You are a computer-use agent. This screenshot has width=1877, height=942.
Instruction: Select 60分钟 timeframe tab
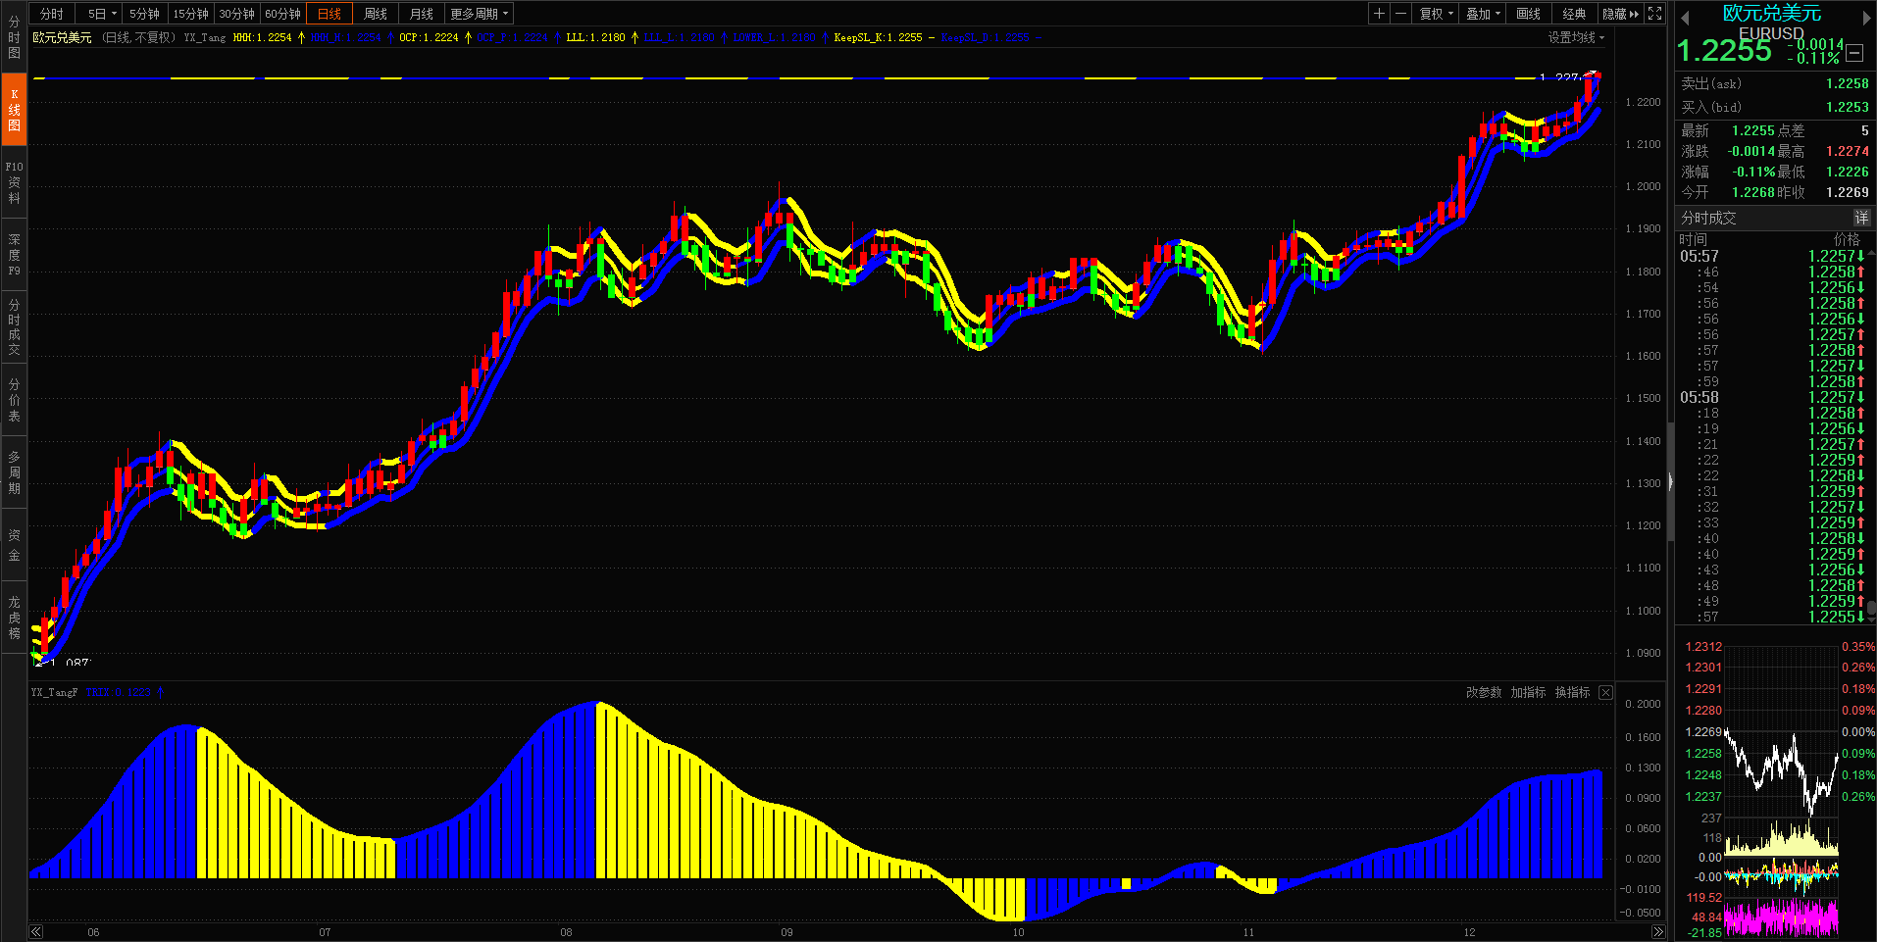tap(282, 14)
